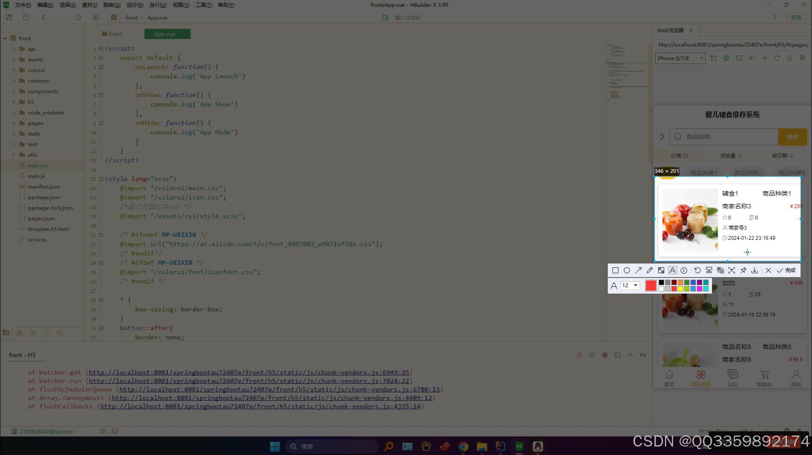Close the Web浏览器 tab

(x=691, y=31)
